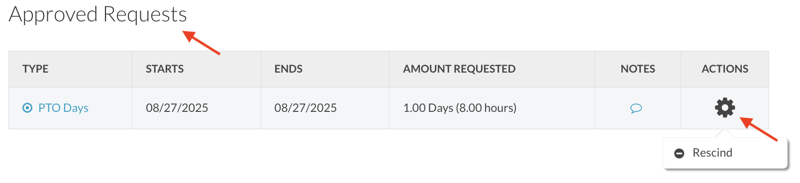Click the red arrow pointing at Approved Requests
This screenshot has width=800, height=183.
tap(201, 43)
